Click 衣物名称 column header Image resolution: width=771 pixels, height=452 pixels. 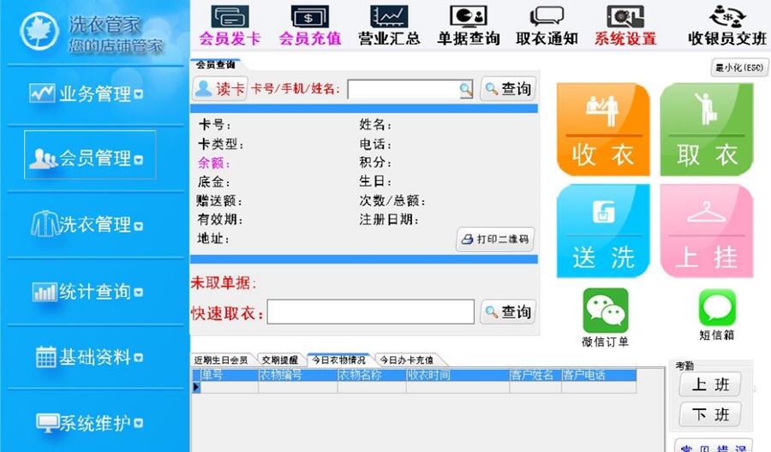[372, 375]
